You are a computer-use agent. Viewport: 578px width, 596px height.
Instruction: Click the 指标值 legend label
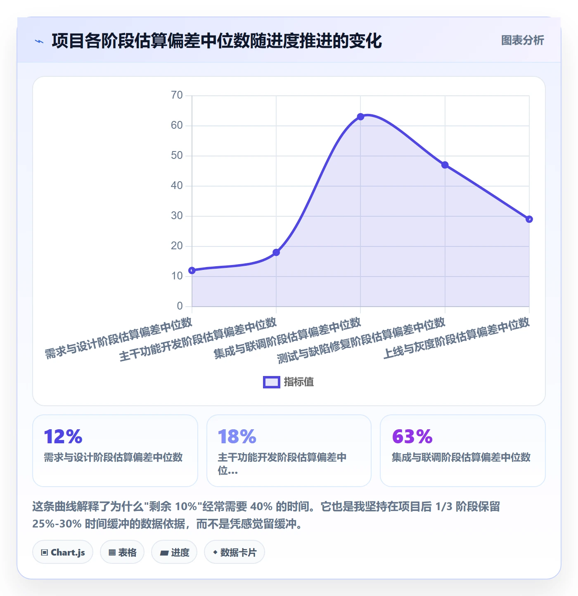(x=299, y=382)
